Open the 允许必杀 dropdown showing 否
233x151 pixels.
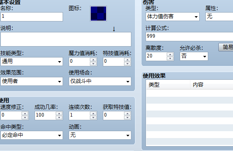[x=194, y=56]
